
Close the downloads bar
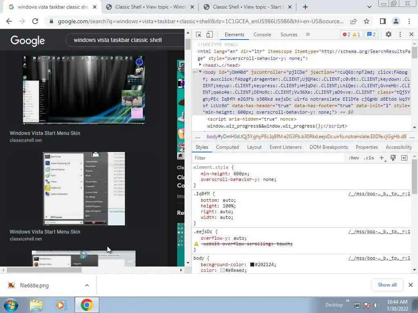(x=411, y=285)
